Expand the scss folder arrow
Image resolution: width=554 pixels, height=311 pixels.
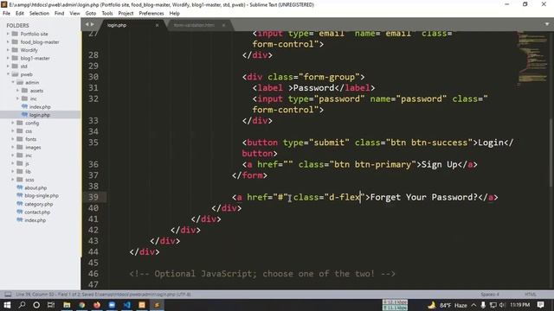click(13, 180)
